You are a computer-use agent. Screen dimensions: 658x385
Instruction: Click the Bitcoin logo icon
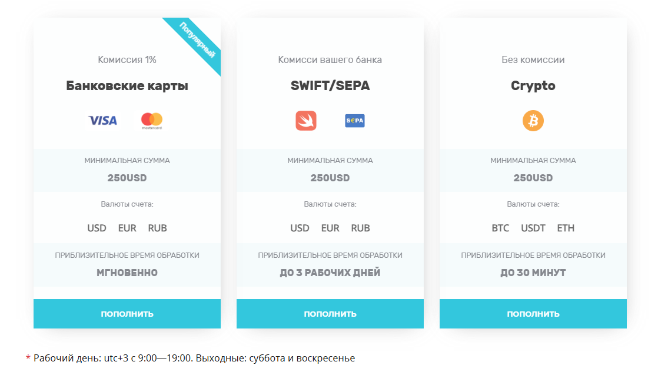click(533, 121)
